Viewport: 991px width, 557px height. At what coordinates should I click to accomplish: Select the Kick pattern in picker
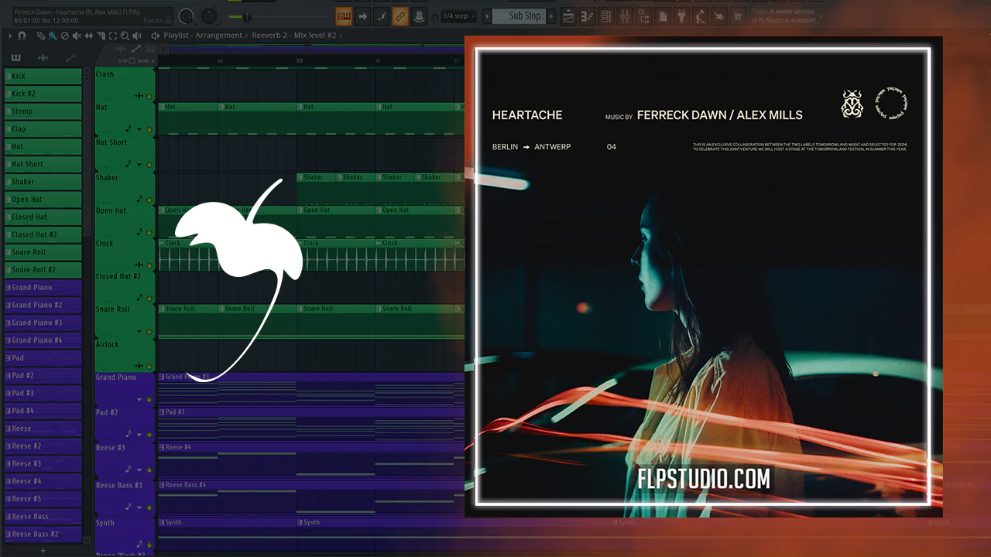click(x=43, y=76)
